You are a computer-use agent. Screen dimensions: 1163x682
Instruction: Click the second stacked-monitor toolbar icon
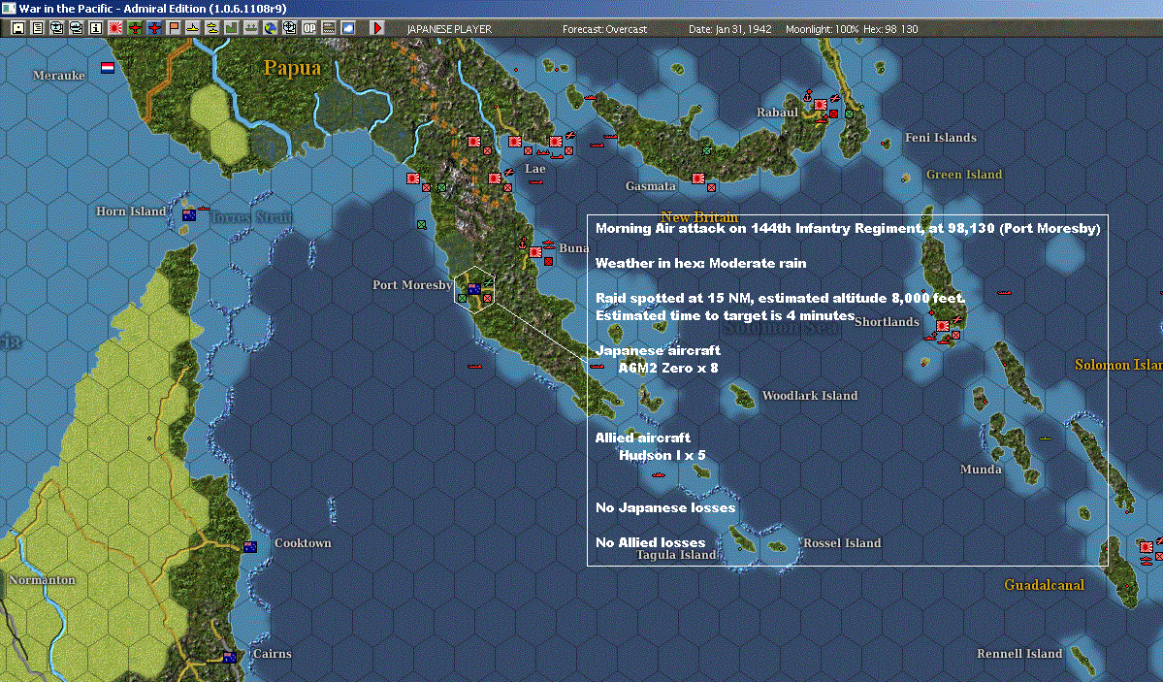tap(77, 28)
